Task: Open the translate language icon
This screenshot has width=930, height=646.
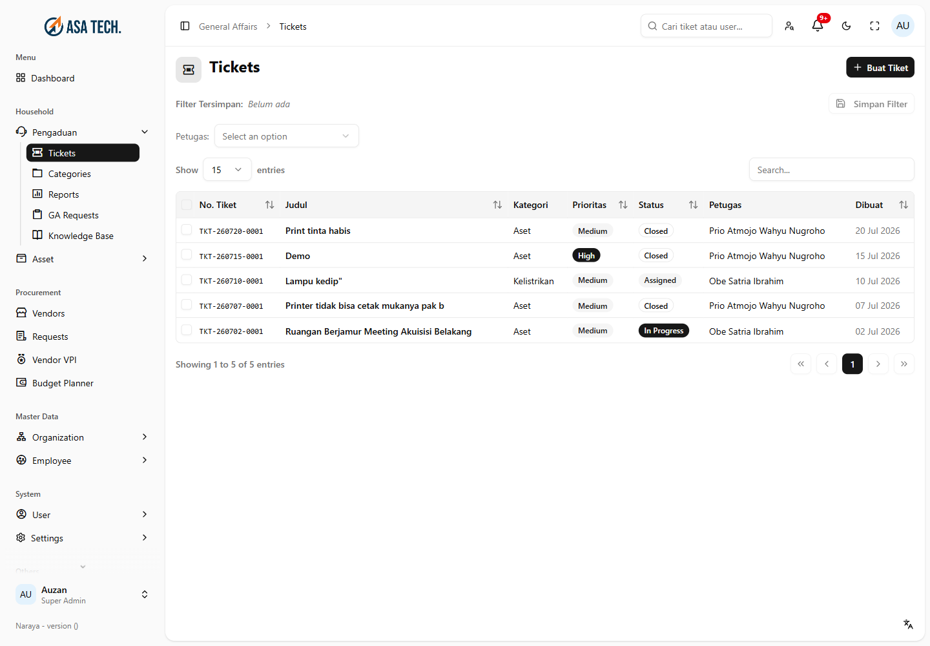Action: click(x=908, y=624)
